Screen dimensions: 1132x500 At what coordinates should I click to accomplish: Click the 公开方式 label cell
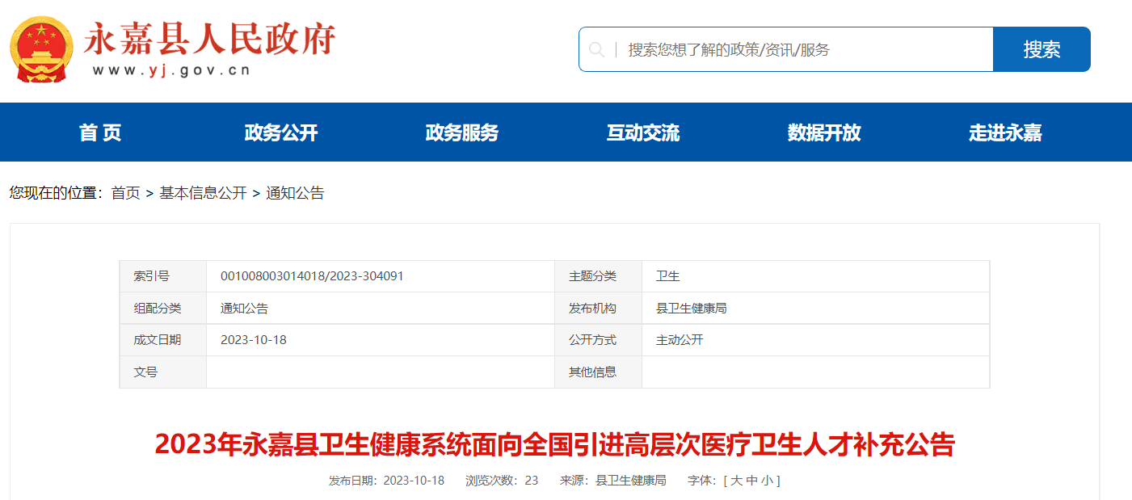pyautogui.click(x=598, y=340)
